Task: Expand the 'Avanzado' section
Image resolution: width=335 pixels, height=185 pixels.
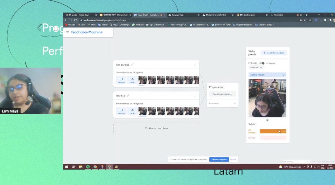Action: [x=222, y=103]
